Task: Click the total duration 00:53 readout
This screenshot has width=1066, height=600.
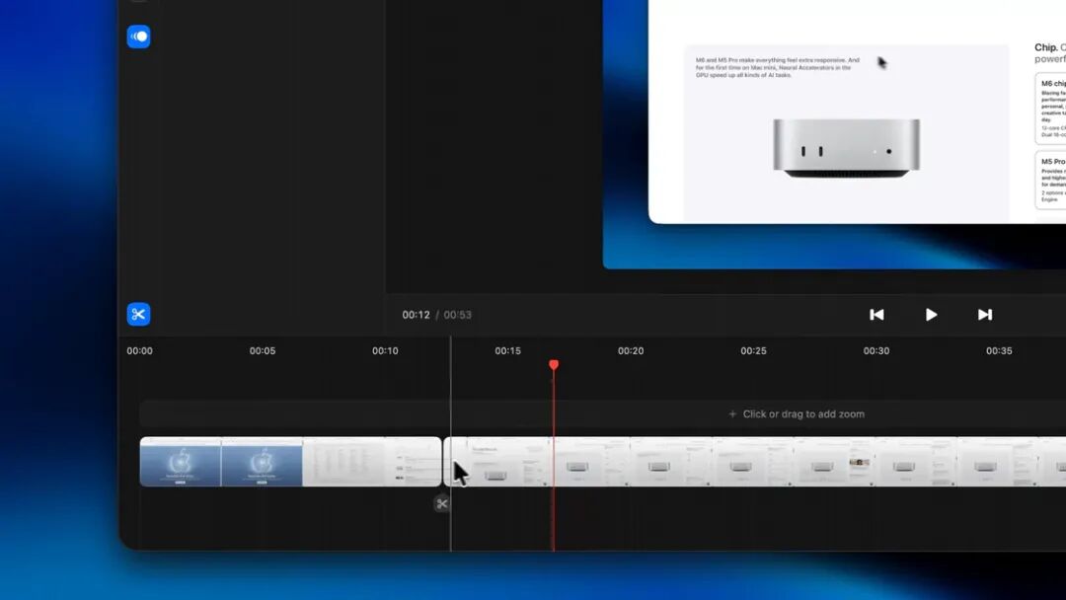Action: coord(458,315)
